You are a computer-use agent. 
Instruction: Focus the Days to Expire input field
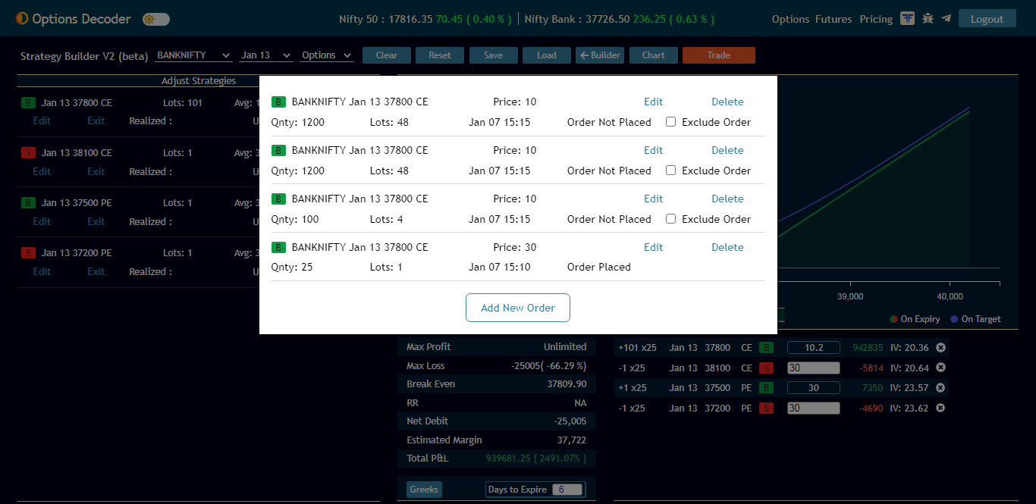[567, 490]
